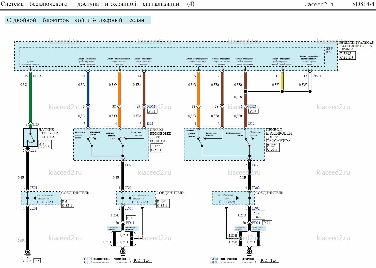Click the I/P-B connector label
This screenshot has width=376, height=268.
tap(37, 76)
